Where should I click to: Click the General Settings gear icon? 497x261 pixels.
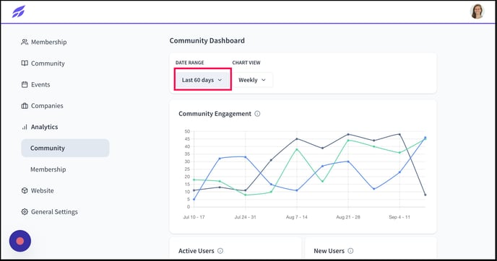tap(25, 212)
